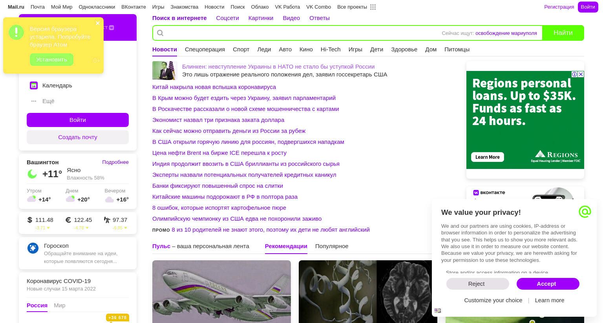Open the Пульс personal feed link
The height and width of the screenshot is (323, 603).
click(161, 246)
